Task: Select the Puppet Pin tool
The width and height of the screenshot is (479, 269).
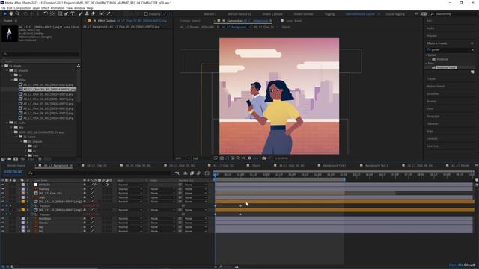Action: tap(109, 13)
